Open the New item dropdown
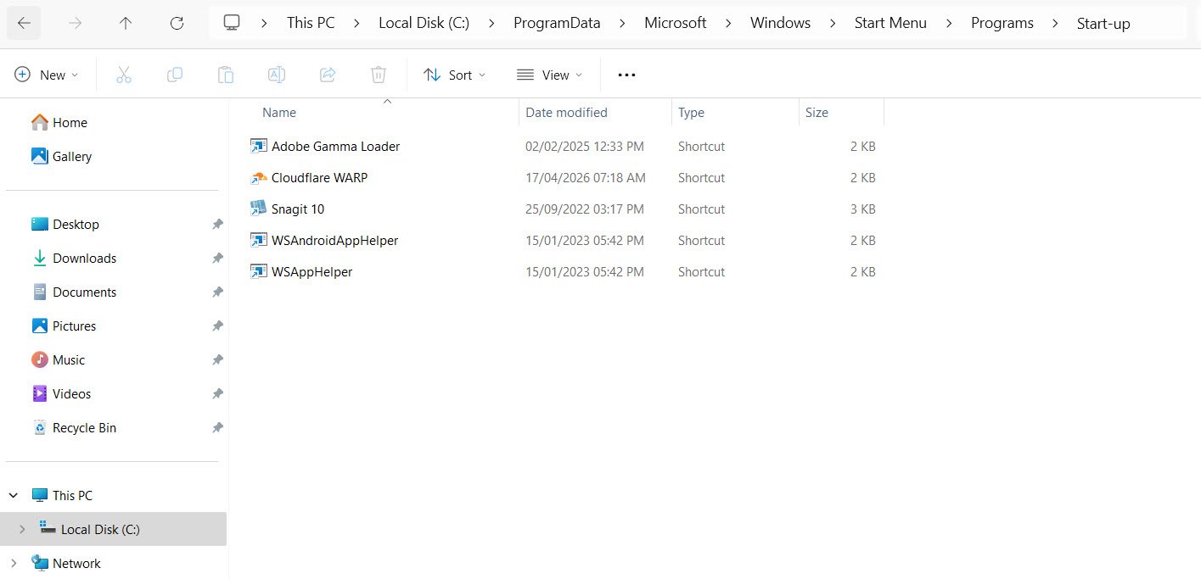The width and height of the screenshot is (1201, 579). point(47,75)
